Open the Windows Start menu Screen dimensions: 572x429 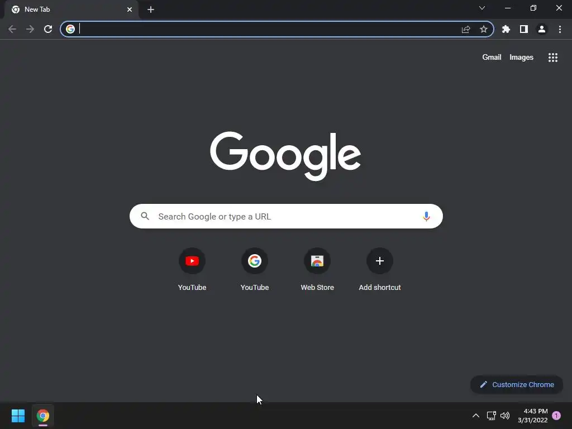18,416
